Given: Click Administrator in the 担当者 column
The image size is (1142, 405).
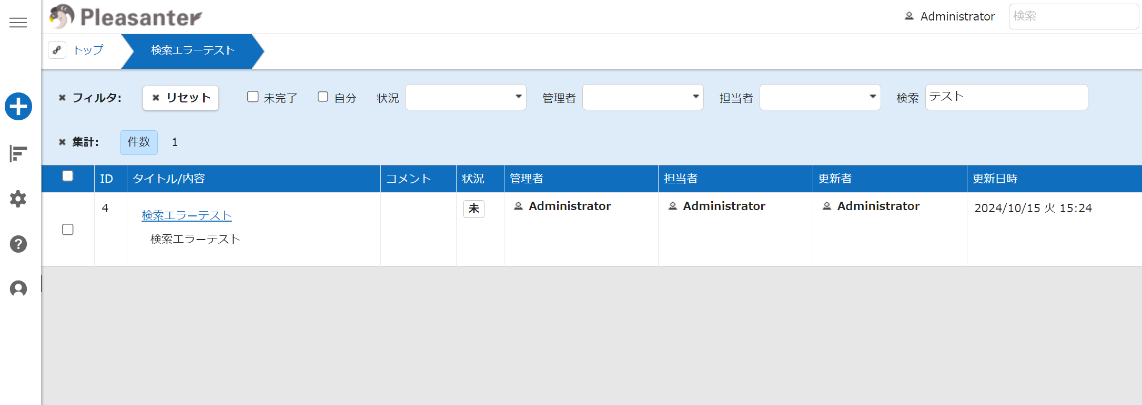Looking at the screenshot, I should (x=716, y=206).
